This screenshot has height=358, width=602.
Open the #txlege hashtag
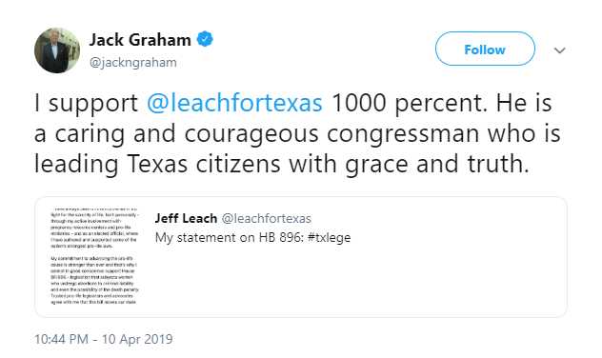pyautogui.click(x=329, y=237)
